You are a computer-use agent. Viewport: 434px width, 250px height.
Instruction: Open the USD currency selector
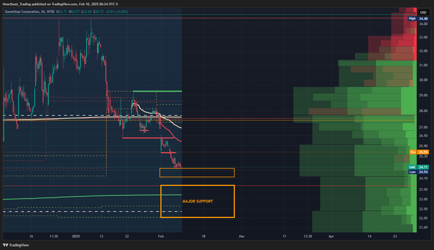tap(423, 12)
